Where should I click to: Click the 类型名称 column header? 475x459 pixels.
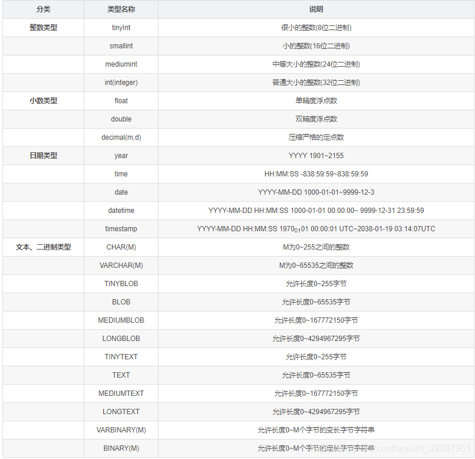click(121, 9)
